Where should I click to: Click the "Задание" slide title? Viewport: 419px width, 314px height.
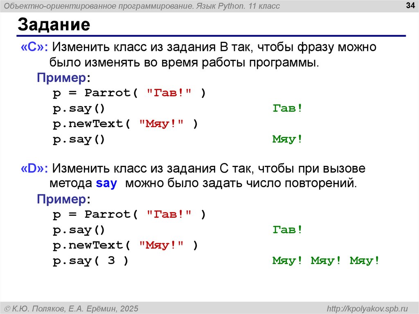point(53,25)
